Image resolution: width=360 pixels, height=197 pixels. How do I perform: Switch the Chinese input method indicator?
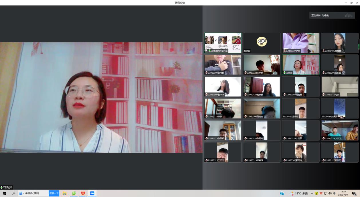[334, 194]
